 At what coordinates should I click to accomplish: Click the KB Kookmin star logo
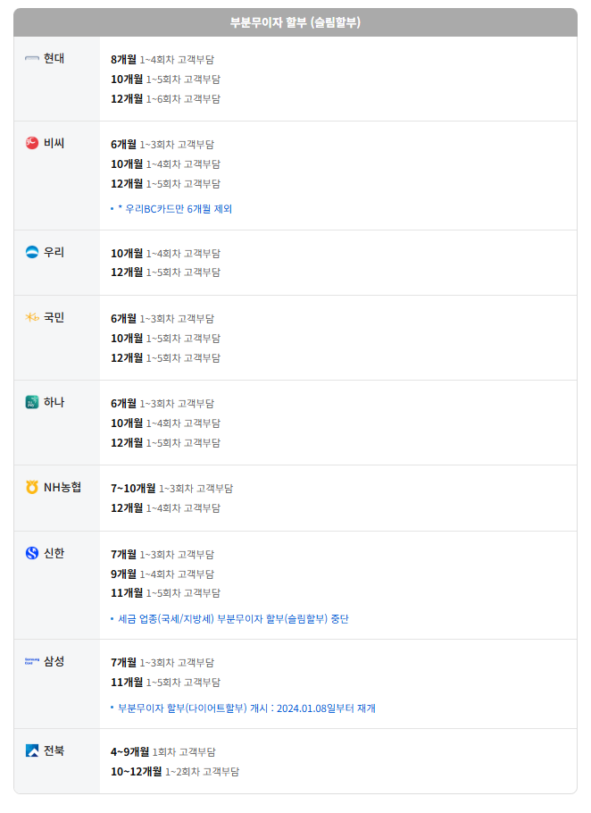tap(32, 317)
